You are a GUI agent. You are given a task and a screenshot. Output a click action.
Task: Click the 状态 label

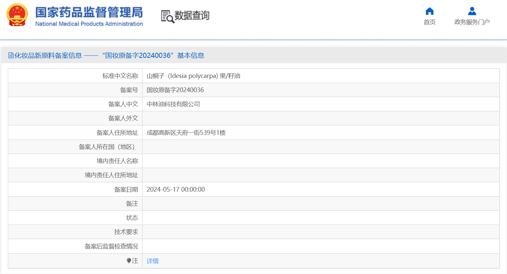coord(132,218)
